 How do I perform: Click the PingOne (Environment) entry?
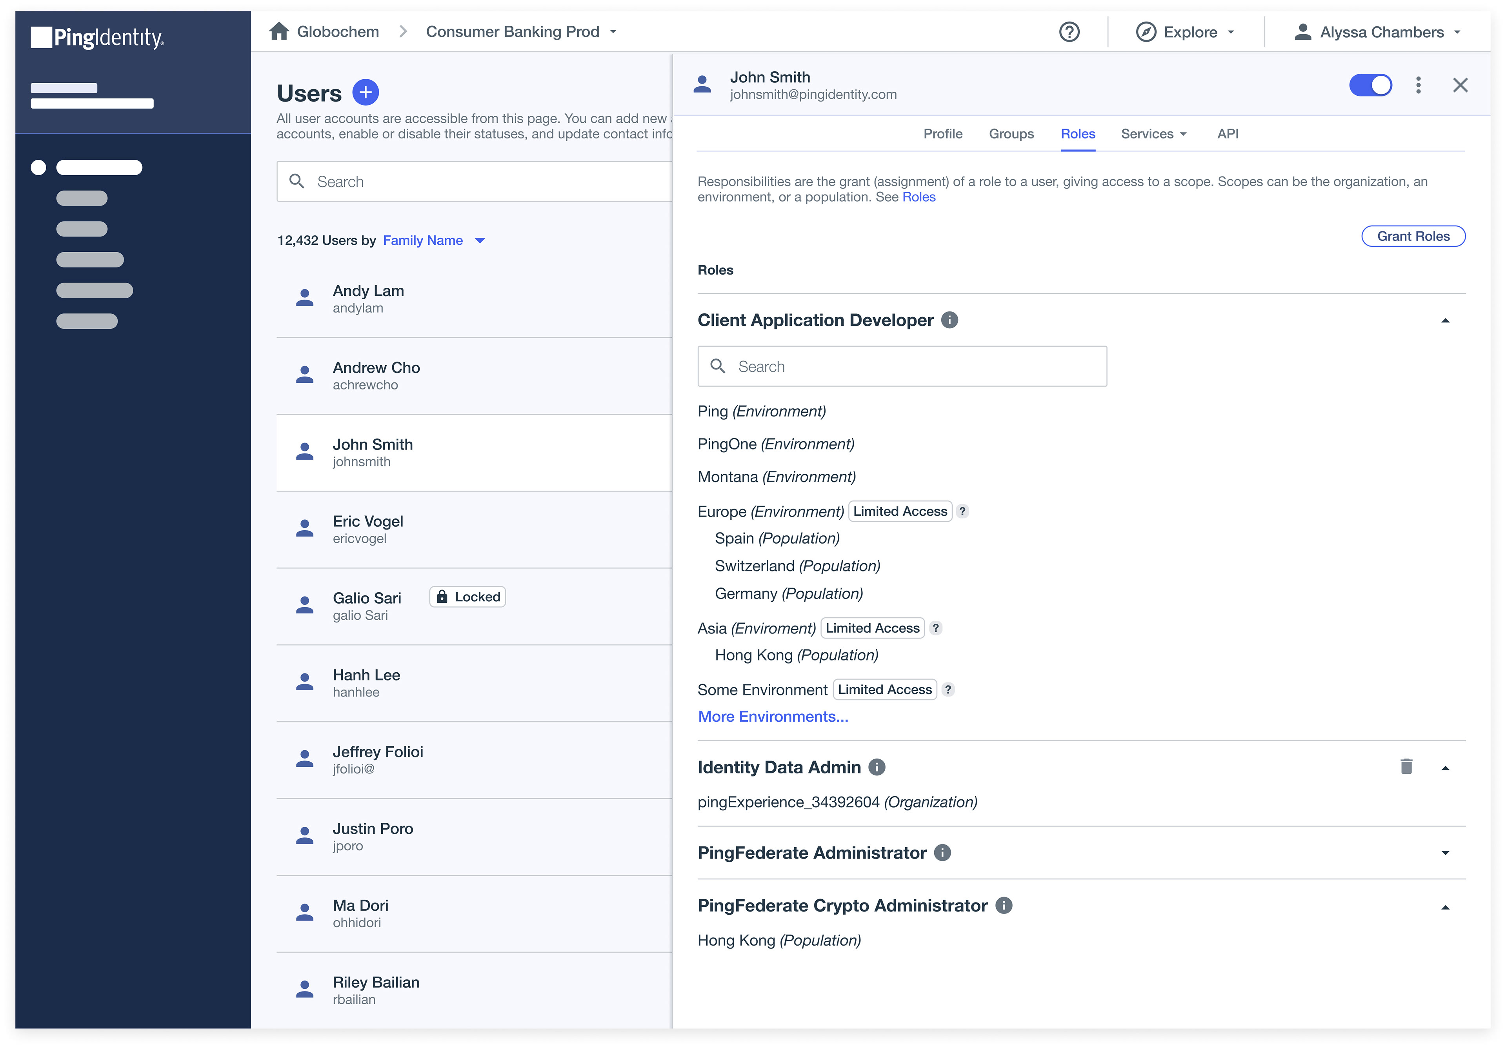coord(776,444)
